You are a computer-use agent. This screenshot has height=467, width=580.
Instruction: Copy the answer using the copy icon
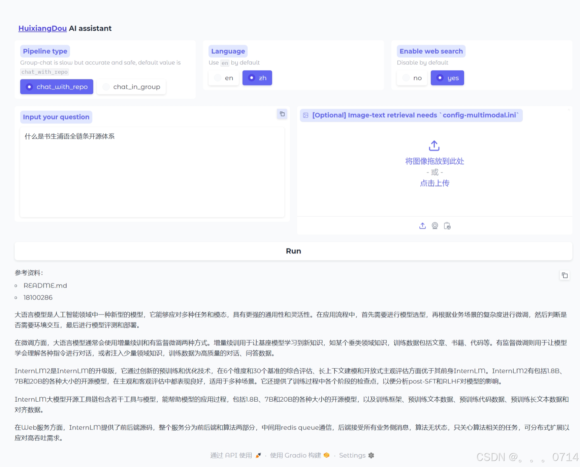pyautogui.click(x=565, y=275)
